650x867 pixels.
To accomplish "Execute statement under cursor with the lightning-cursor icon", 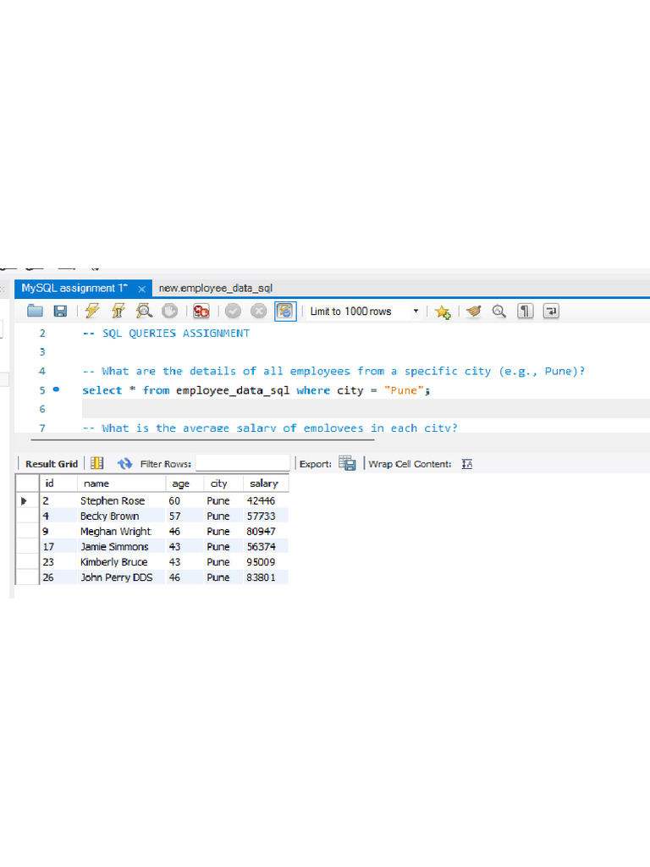I will (118, 312).
